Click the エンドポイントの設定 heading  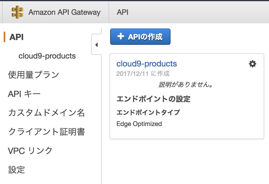tap(153, 99)
